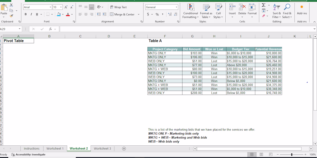Click the Clear eraser icon
This screenshot has width=317, height=158.
pos(264,16)
